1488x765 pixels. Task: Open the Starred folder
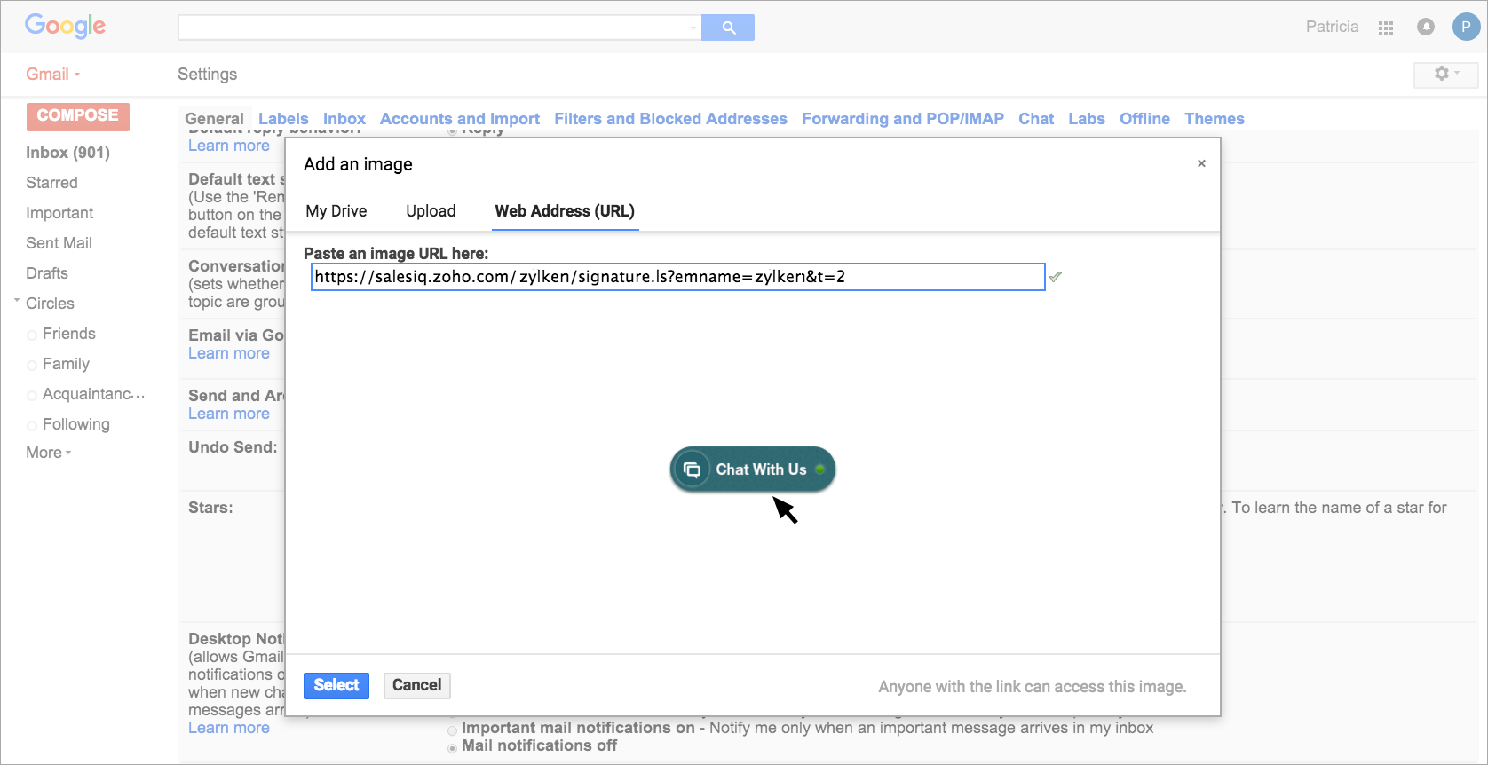point(51,183)
